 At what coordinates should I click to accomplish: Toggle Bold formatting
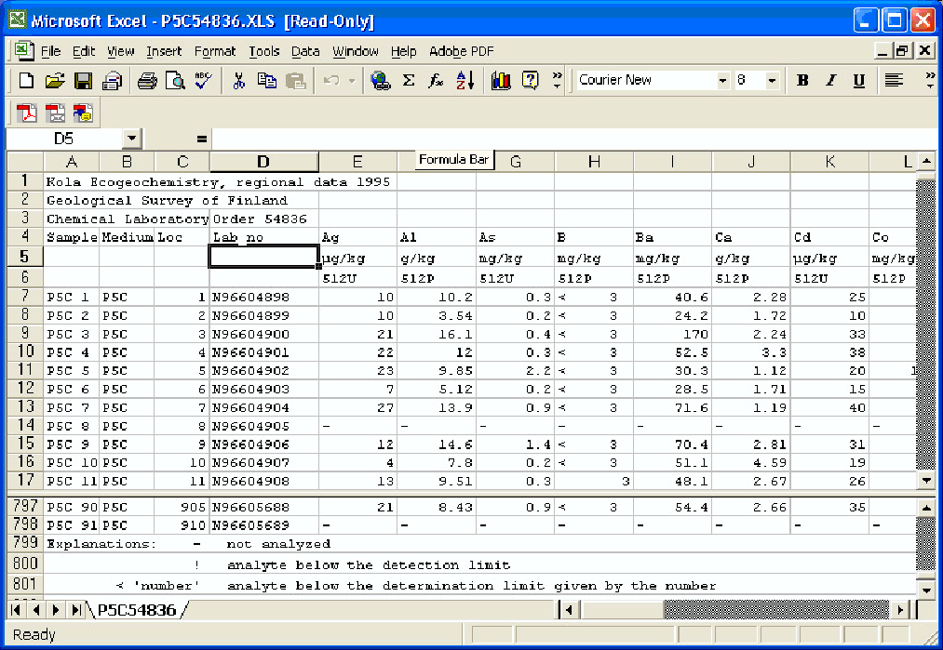802,81
